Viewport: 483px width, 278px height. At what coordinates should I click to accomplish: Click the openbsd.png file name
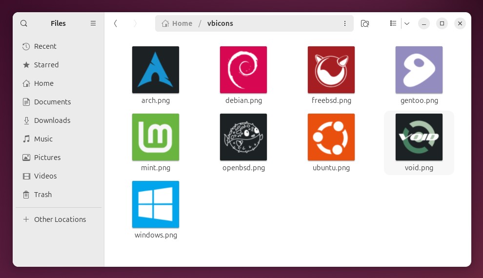(x=243, y=168)
